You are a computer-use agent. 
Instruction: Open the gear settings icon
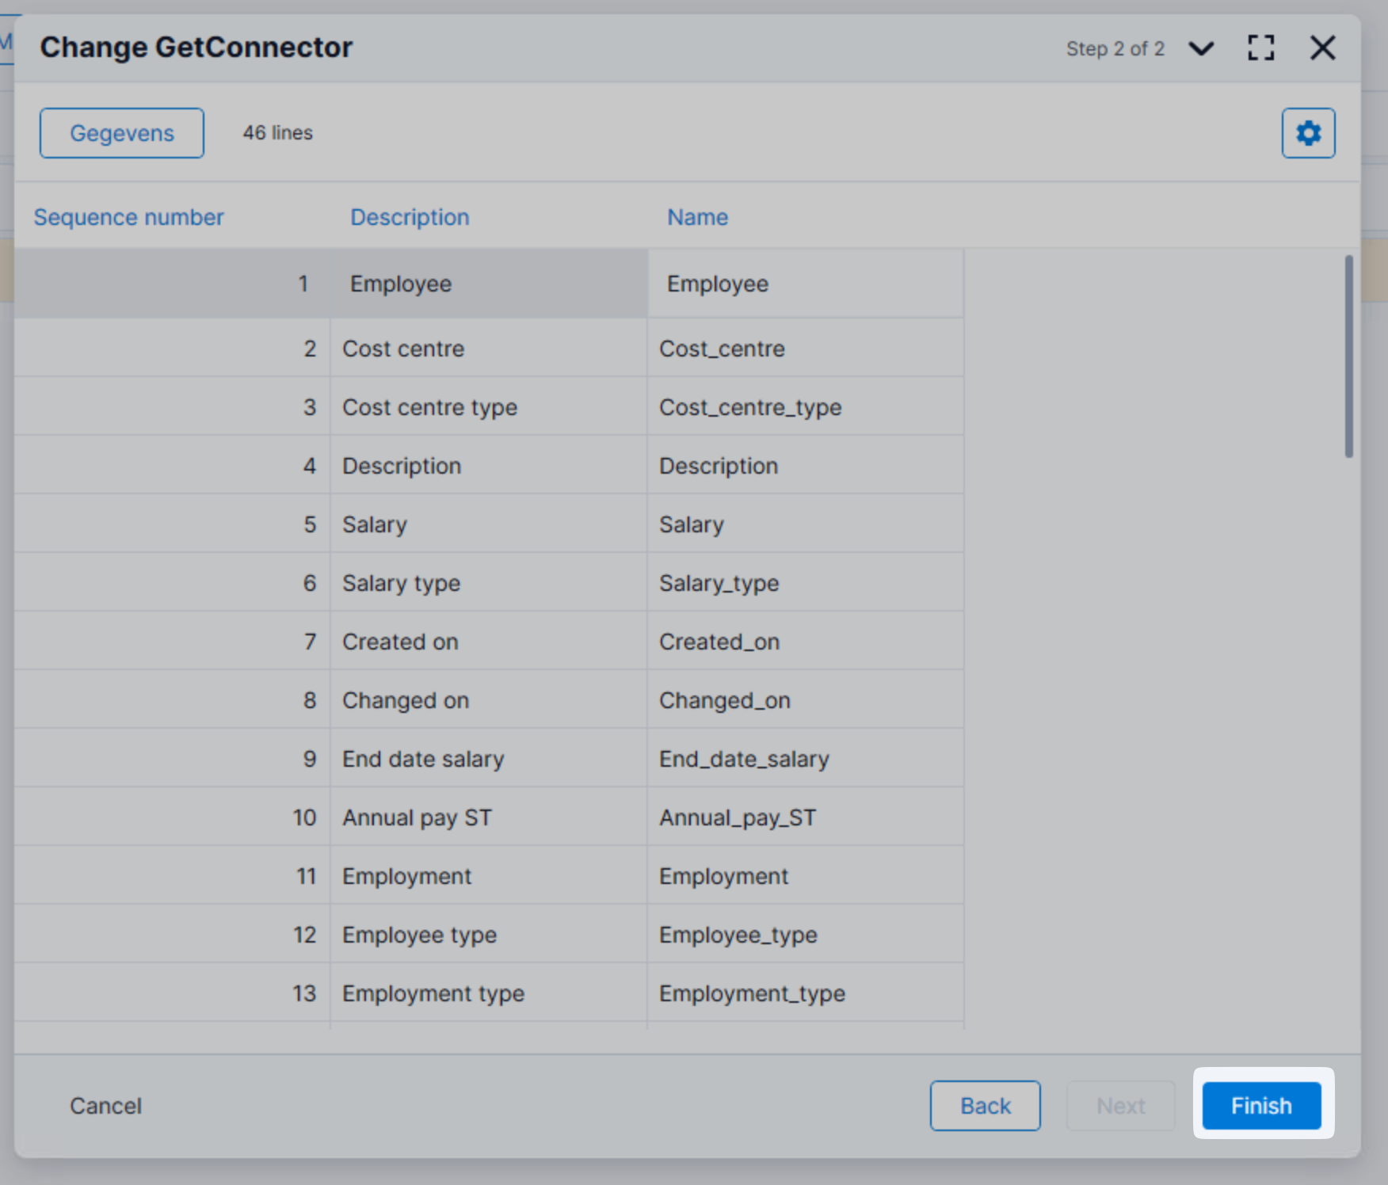click(x=1308, y=133)
